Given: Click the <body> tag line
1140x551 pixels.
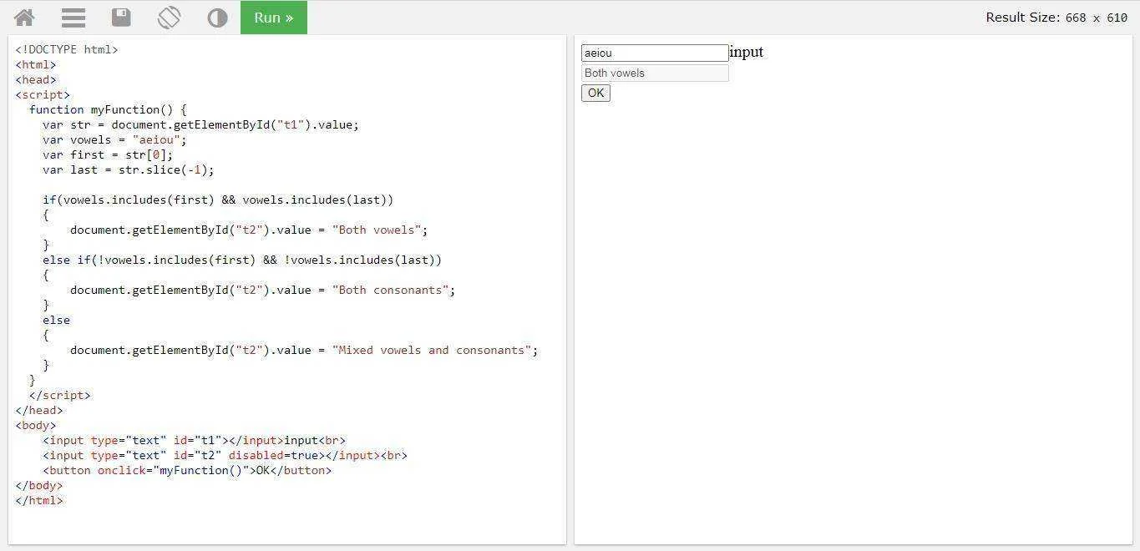Looking at the screenshot, I should (x=36, y=425).
